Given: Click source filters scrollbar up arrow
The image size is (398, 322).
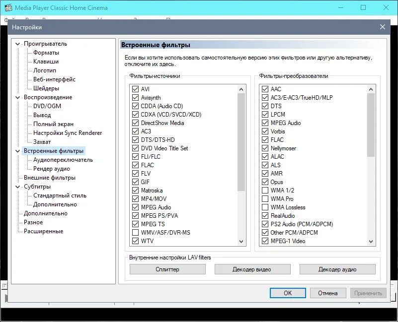Looking at the screenshot, I should 241,89.
